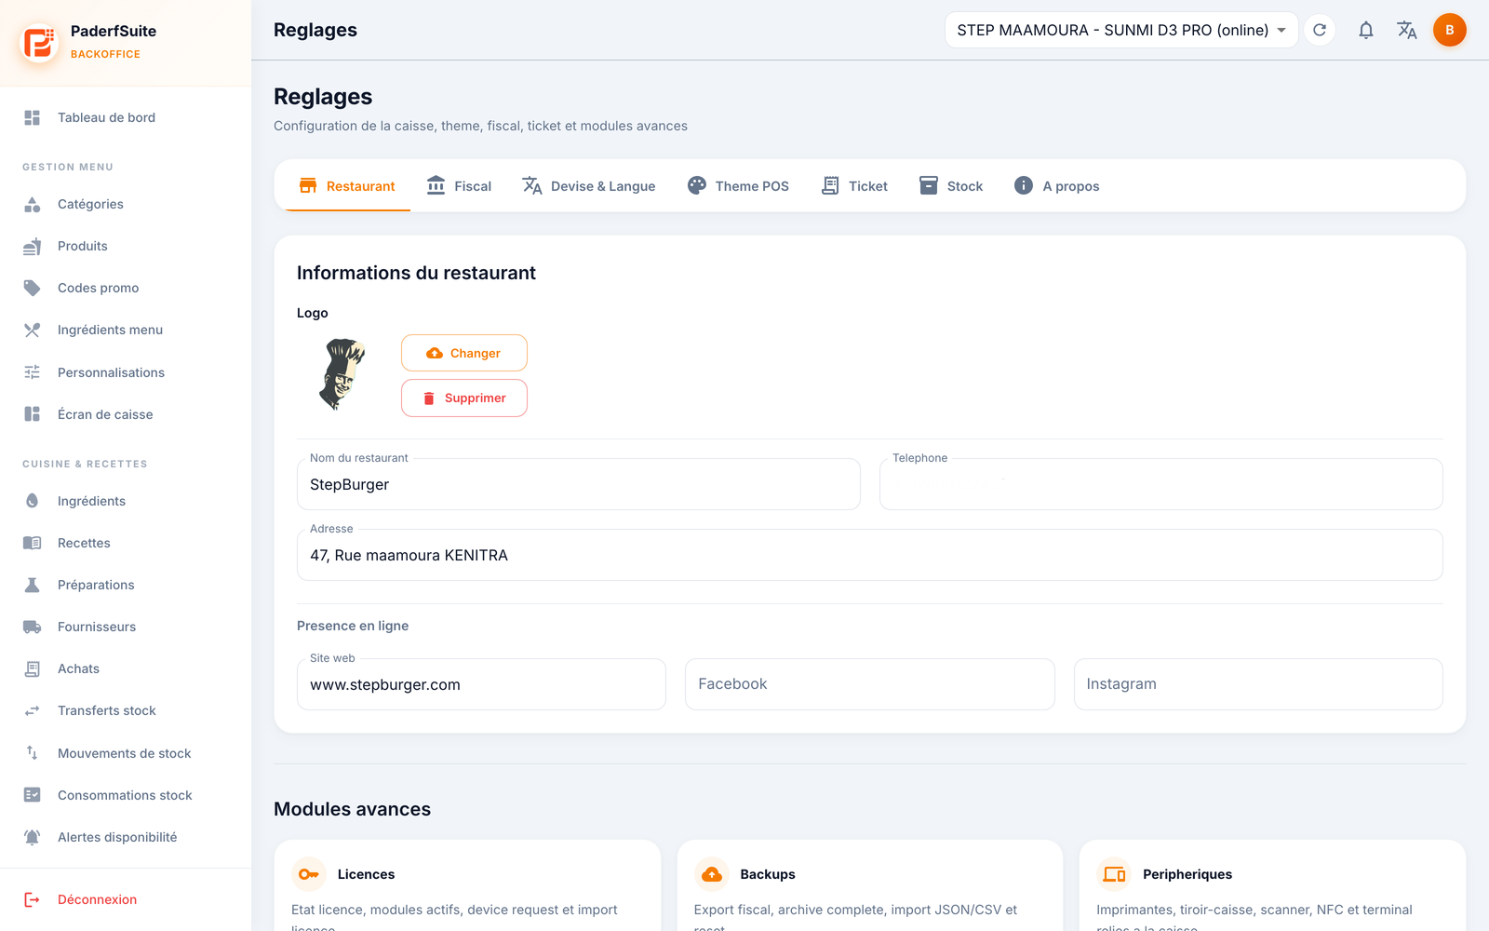1489x931 pixels.
Task: Click the Écran de caisse icon
Action: coord(32,414)
